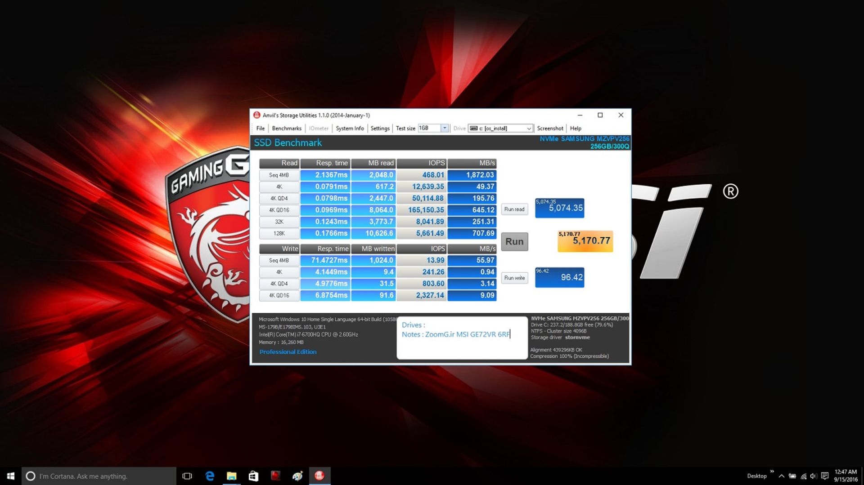
Task: Click the big Run button
Action: click(514, 241)
